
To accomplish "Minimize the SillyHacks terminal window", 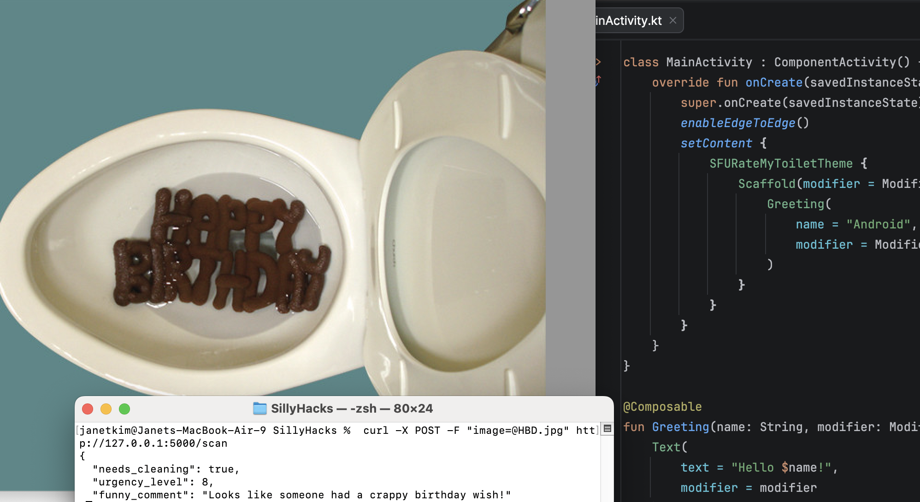I will point(106,409).
